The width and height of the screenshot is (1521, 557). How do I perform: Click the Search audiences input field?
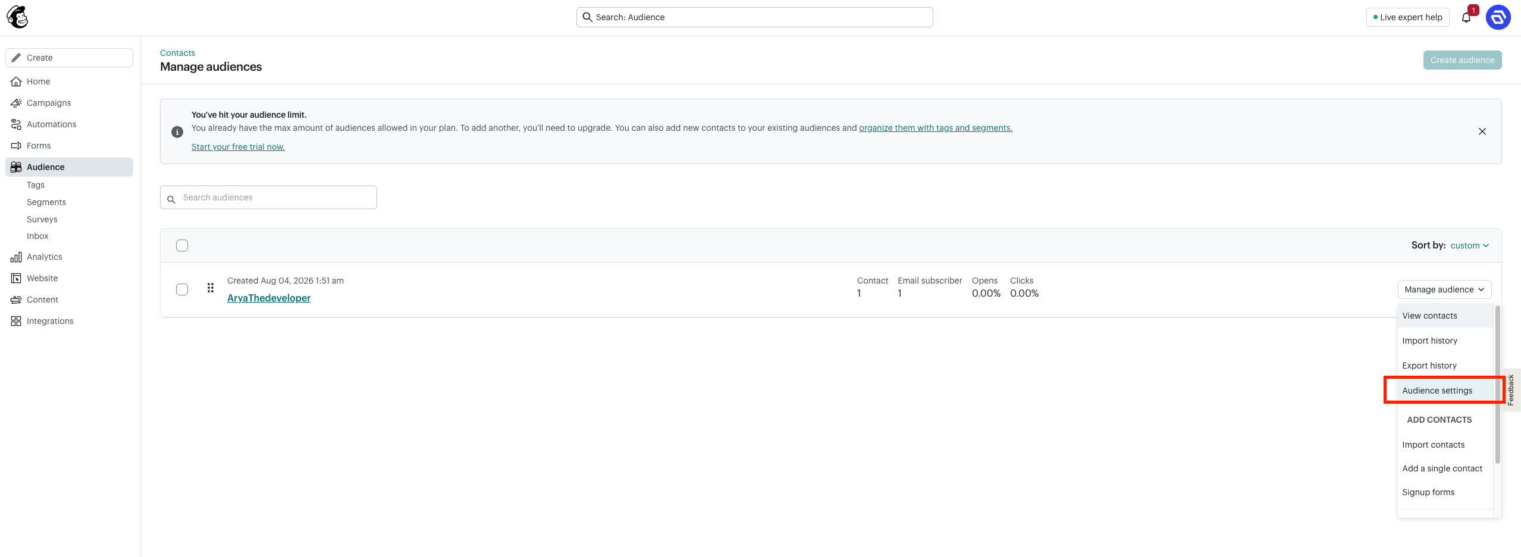tap(268, 197)
